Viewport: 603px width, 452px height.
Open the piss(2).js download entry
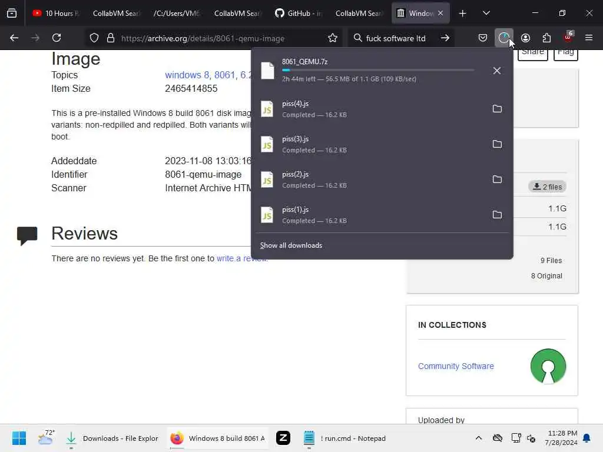point(369,180)
